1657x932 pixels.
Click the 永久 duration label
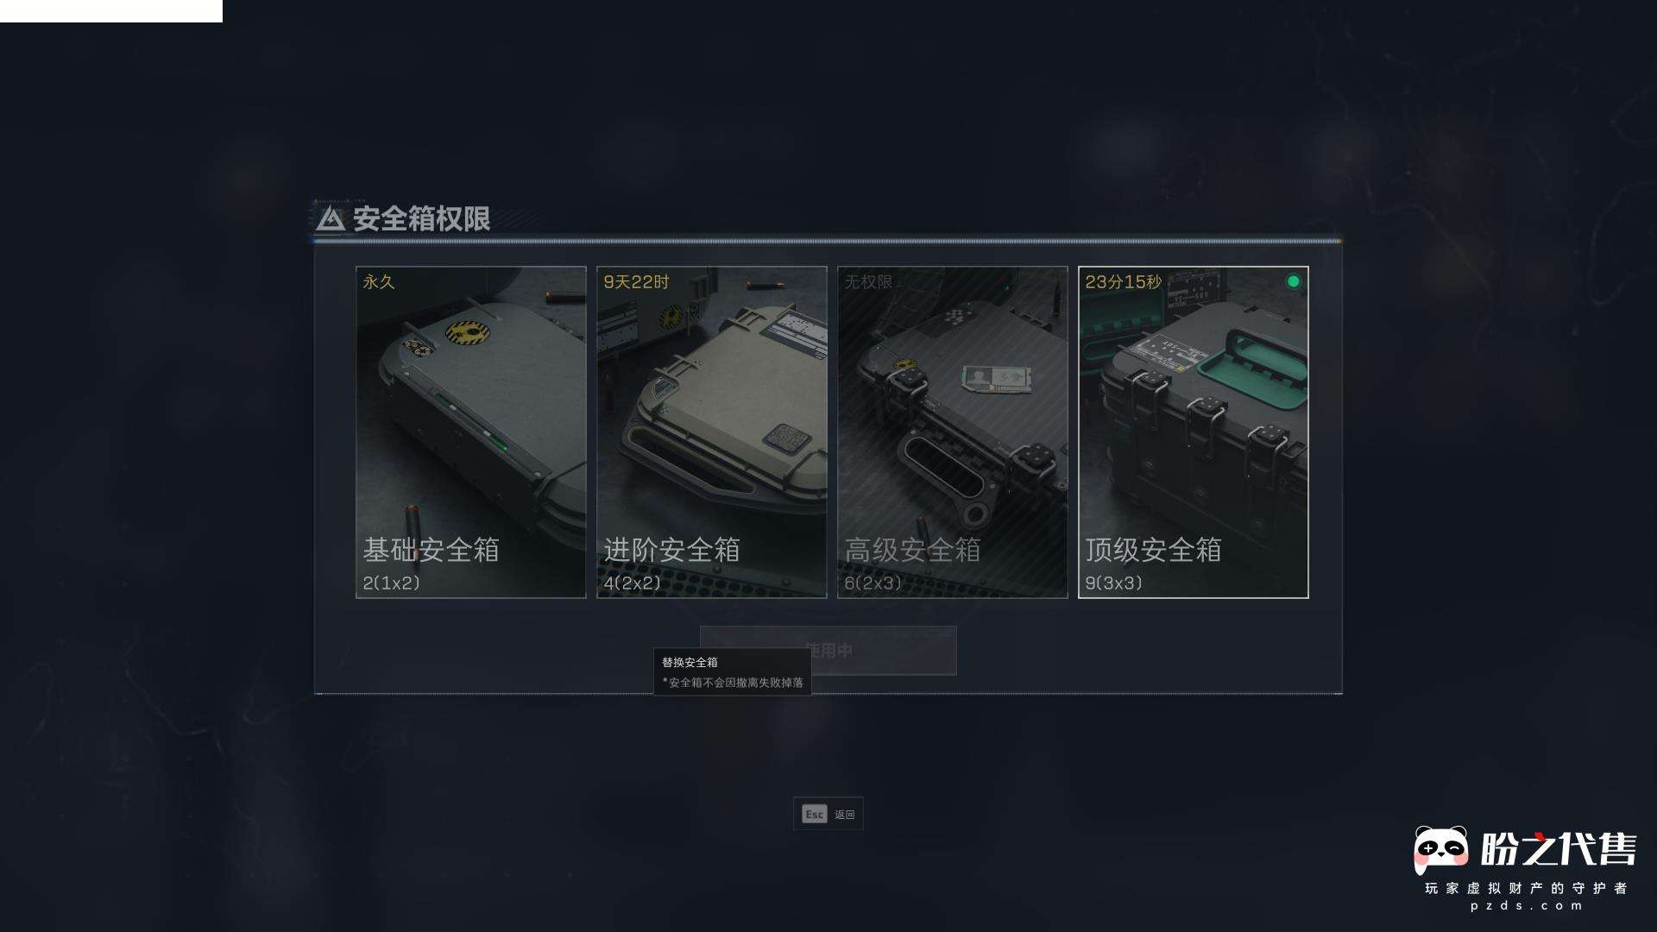click(x=379, y=282)
